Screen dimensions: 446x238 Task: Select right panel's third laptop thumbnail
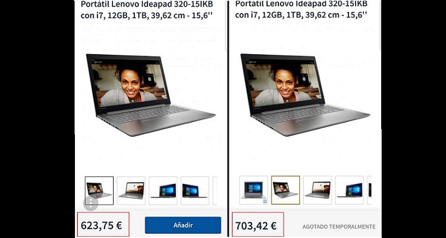[x=318, y=190]
